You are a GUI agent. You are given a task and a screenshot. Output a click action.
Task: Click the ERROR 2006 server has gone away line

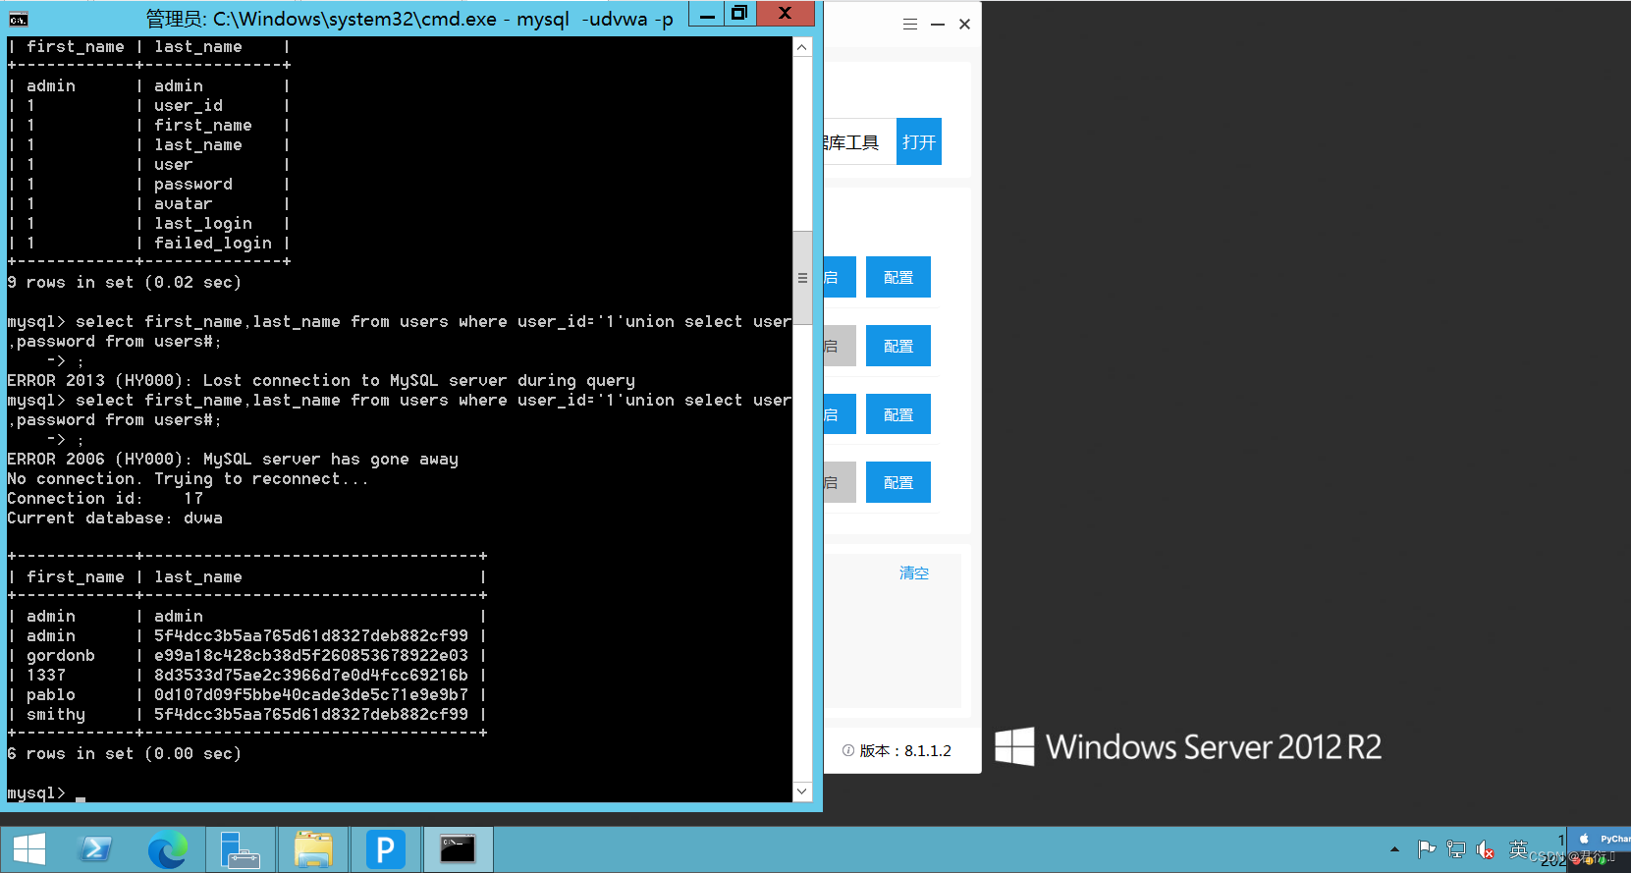click(233, 459)
